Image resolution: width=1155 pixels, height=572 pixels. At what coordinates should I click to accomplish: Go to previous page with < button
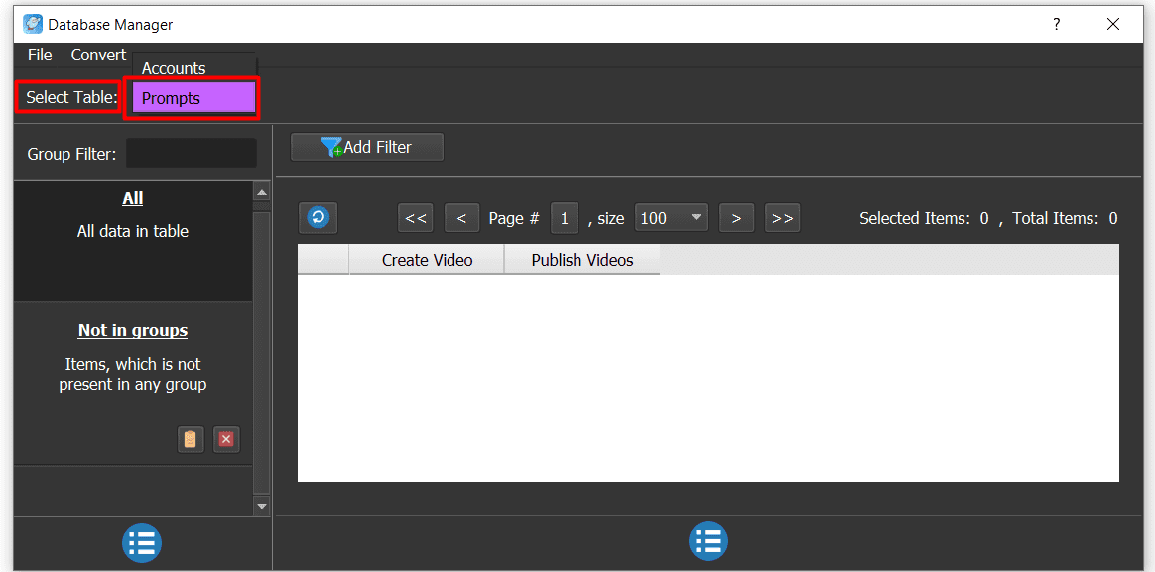click(x=461, y=217)
